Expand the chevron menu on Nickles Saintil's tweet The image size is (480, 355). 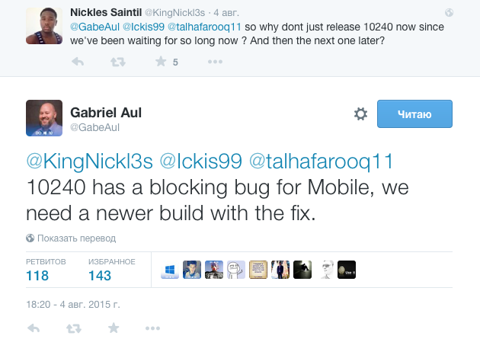tap(451, 13)
